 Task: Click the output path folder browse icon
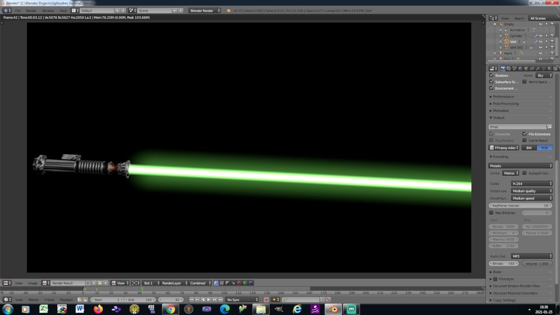(x=549, y=127)
